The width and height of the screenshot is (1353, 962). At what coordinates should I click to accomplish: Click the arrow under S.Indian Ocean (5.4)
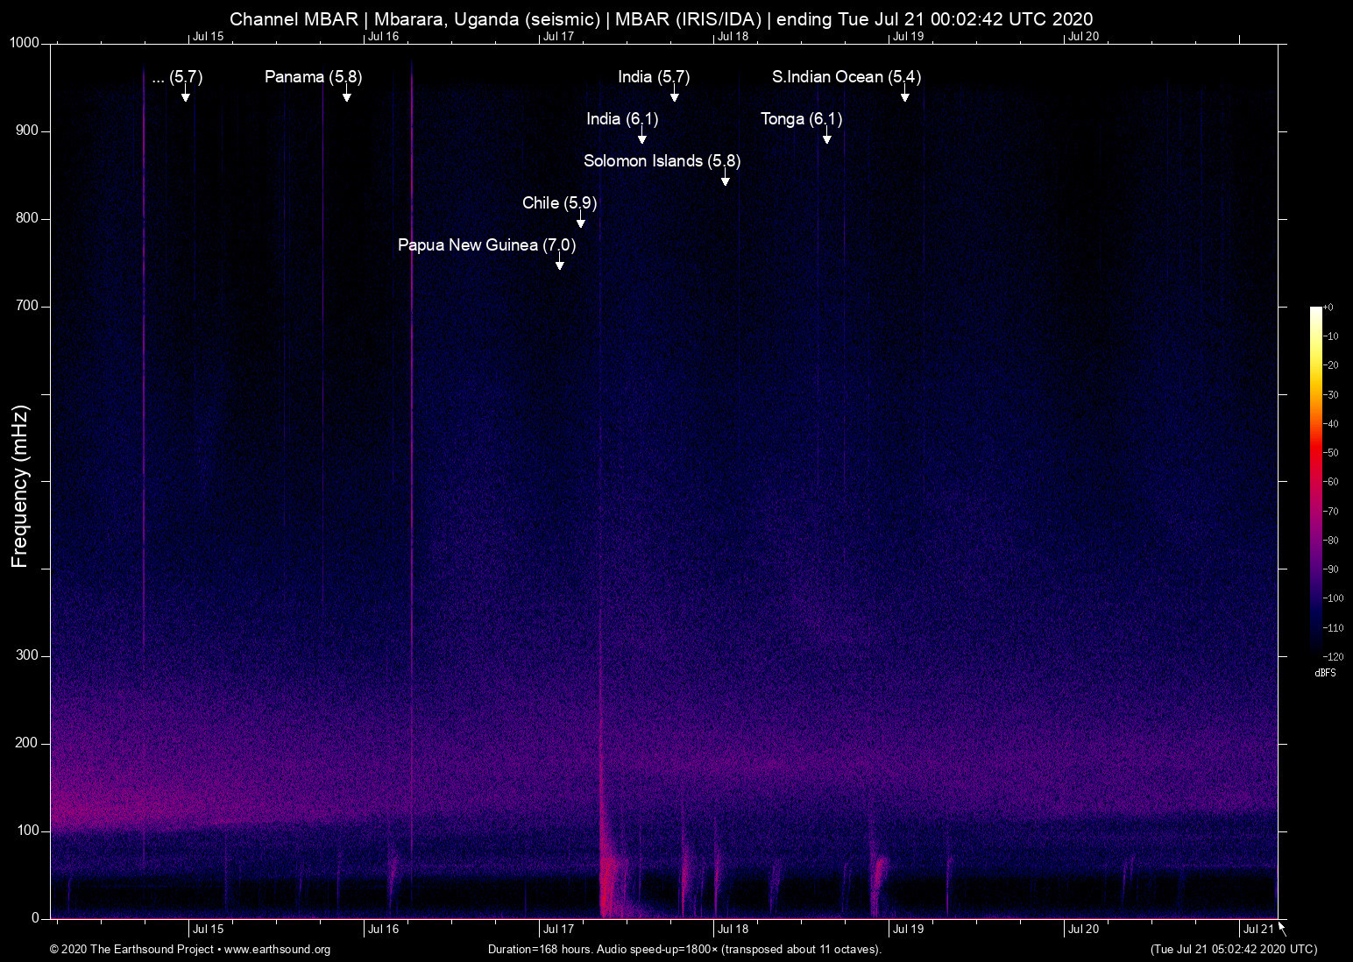pos(904,95)
